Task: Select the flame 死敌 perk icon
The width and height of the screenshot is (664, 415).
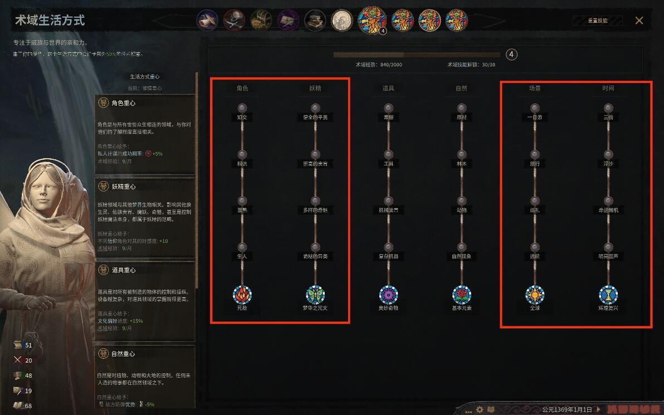Action: coord(242,295)
